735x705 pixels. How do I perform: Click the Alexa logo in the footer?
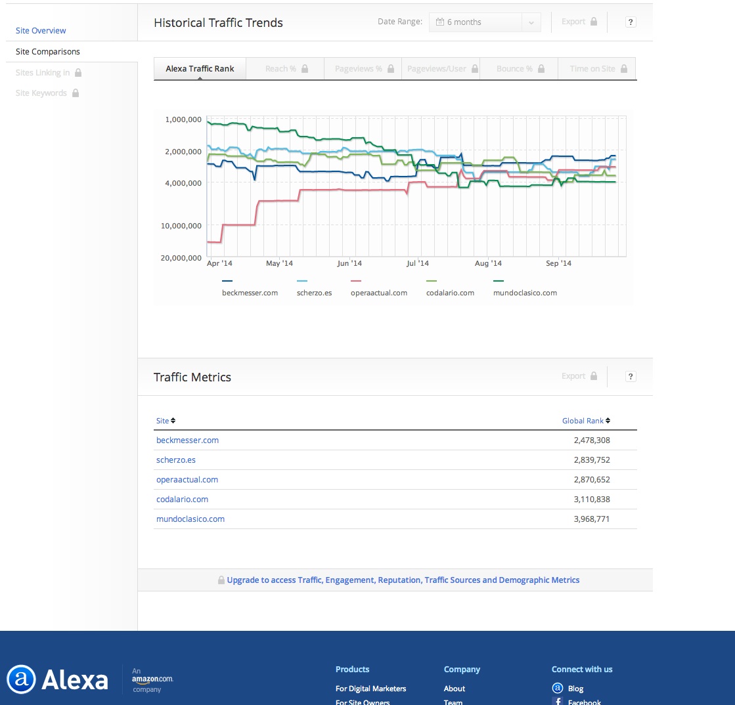point(57,679)
